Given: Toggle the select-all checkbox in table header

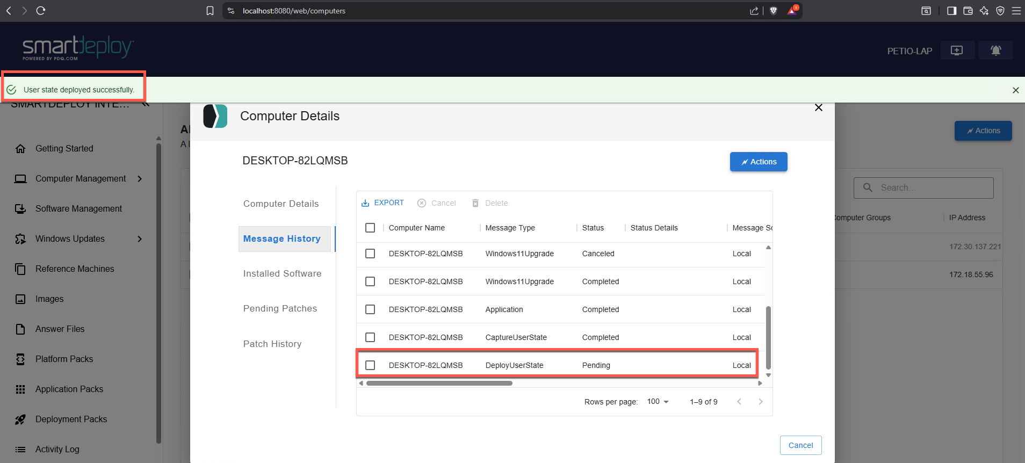Looking at the screenshot, I should 370,228.
